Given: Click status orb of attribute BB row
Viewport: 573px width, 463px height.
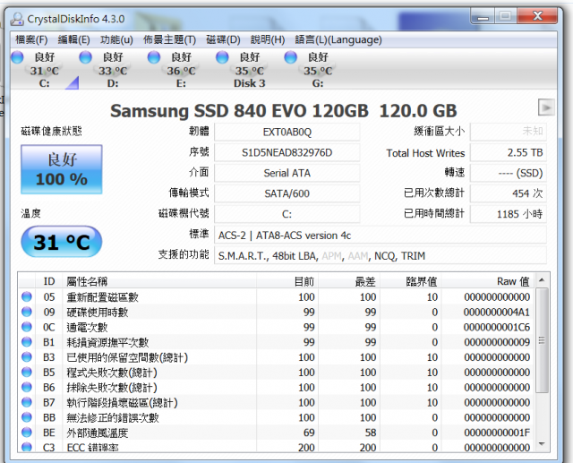Looking at the screenshot, I should (27, 417).
